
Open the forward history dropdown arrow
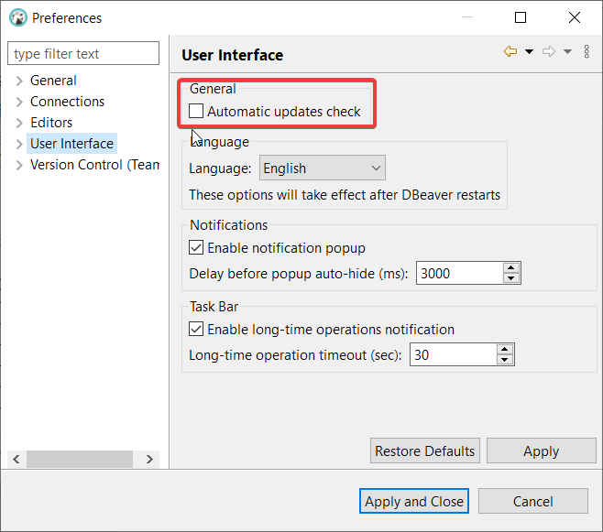coord(567,51)
